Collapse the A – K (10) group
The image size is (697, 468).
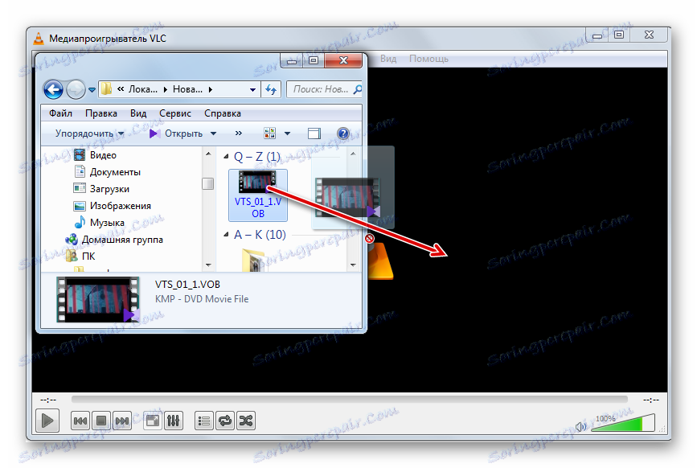coord(226,234)
